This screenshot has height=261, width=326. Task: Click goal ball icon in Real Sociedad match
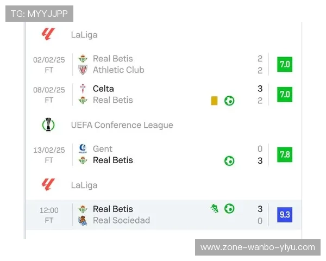click(229, 208)
